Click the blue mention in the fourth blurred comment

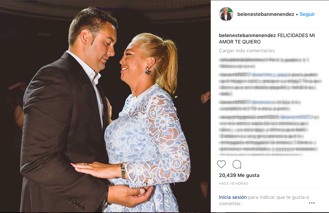click(295, 117)
